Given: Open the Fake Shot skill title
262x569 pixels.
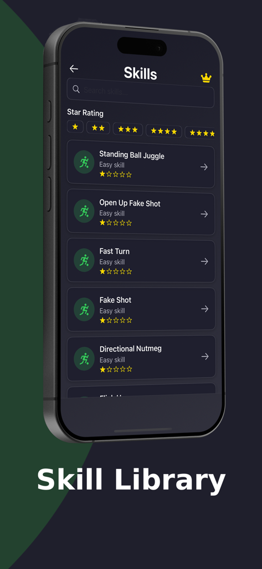Looking at the screenshot, I should pyautogui.click(x=115, y=300).
